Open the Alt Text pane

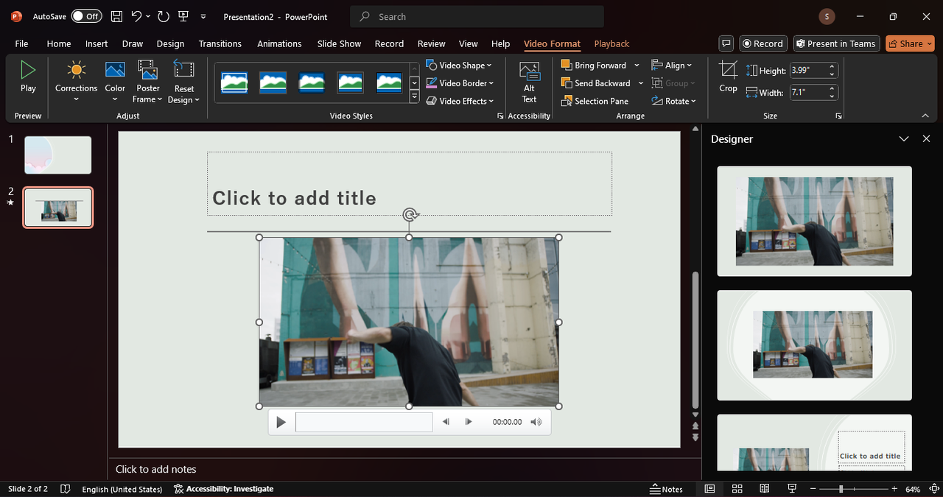pyautogui.click(x=529, y=82)
